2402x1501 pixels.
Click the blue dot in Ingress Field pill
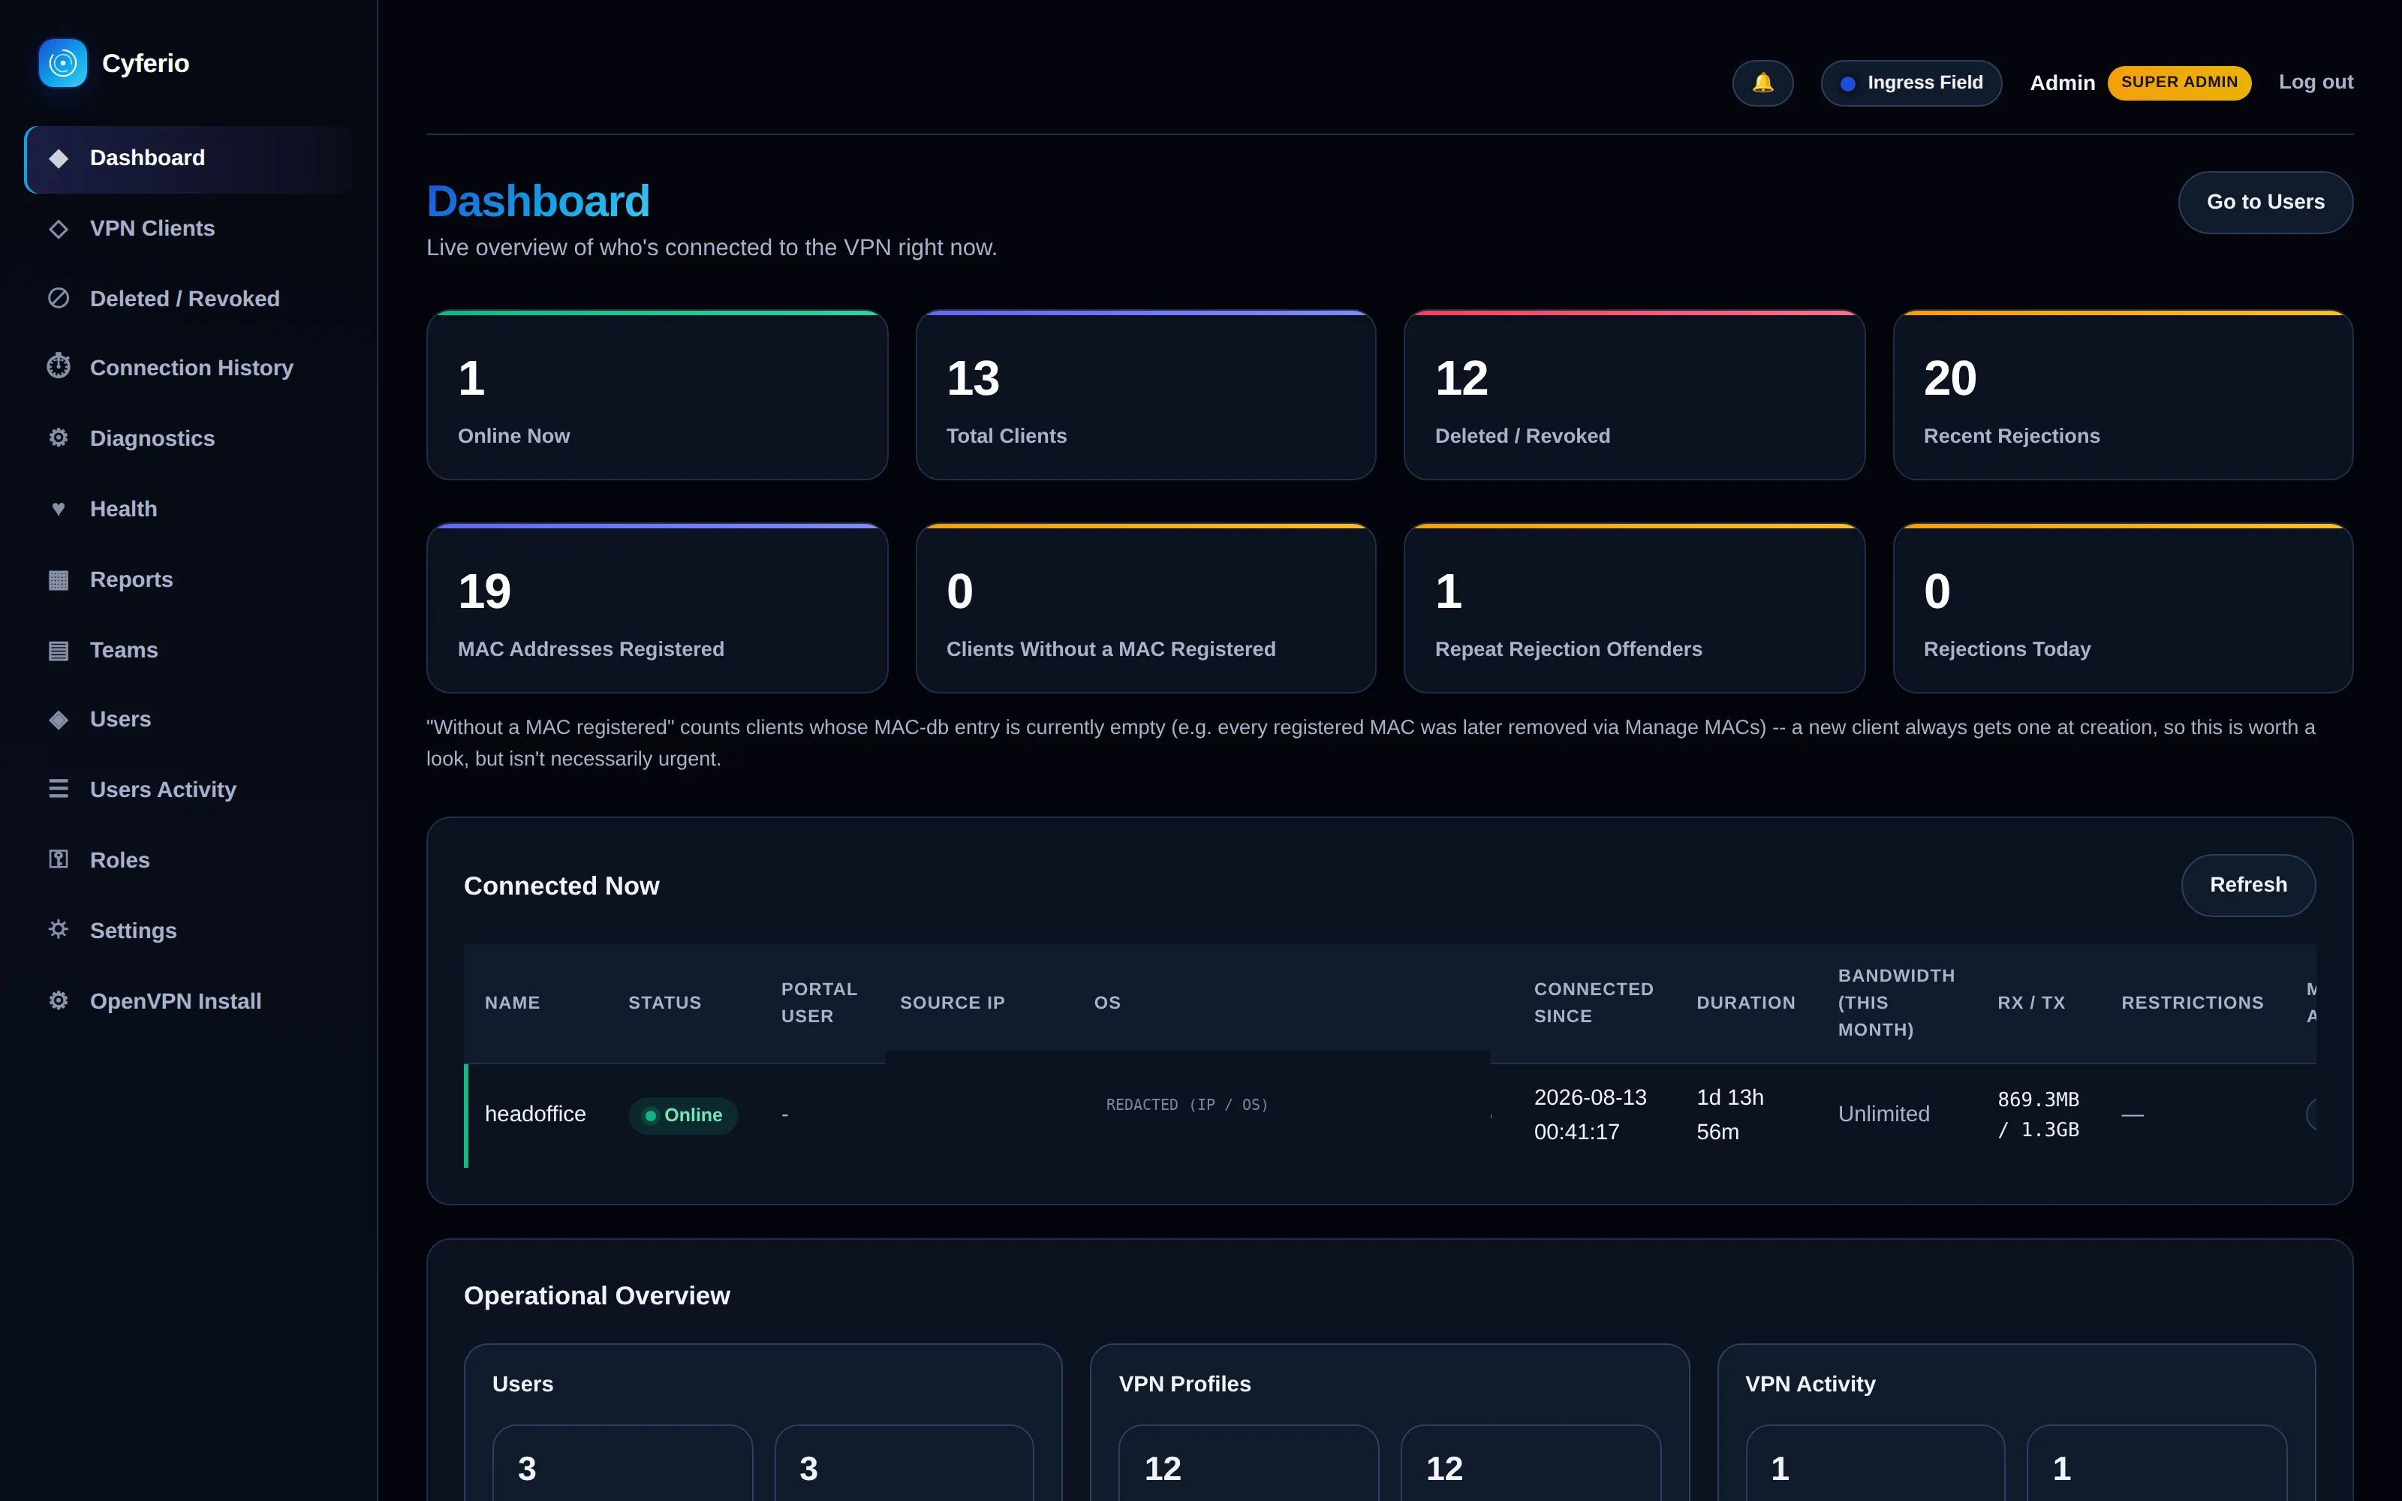1848,83
